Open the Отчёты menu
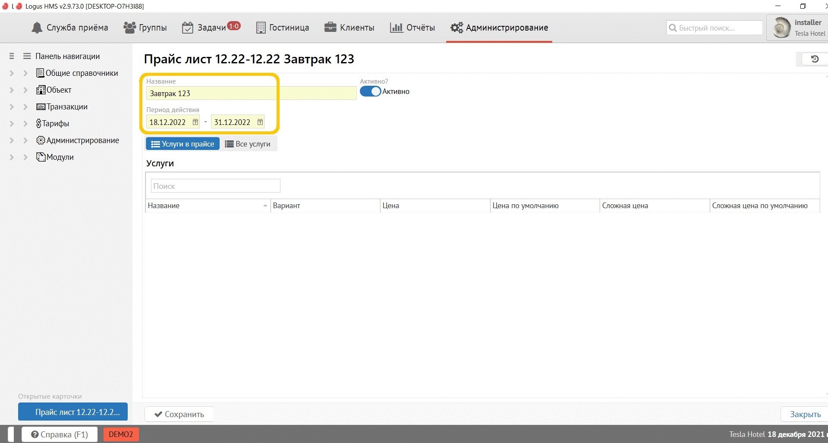The height and width of the screenshot is (443, 828). coord(412,28)
